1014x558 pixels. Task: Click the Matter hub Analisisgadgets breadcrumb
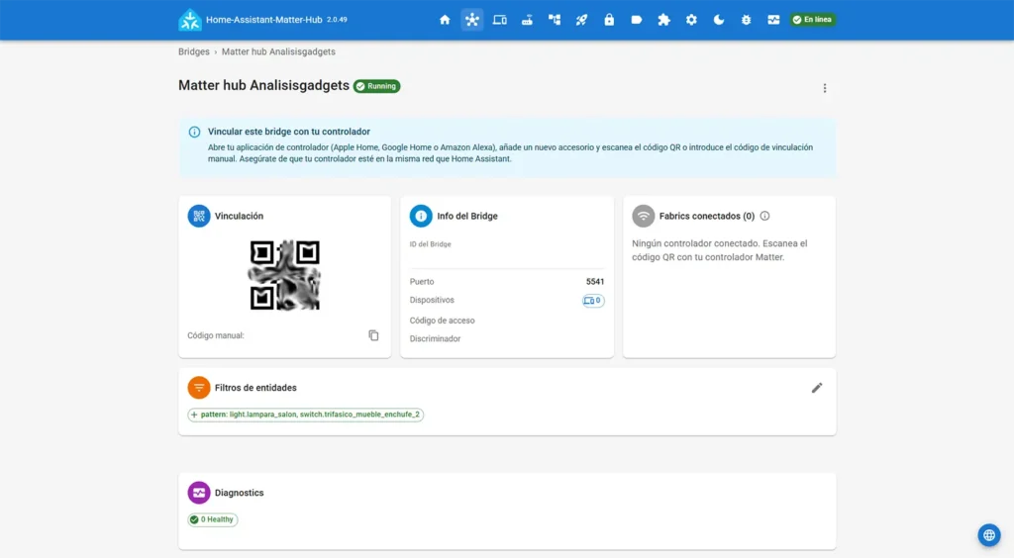[278, 51]
